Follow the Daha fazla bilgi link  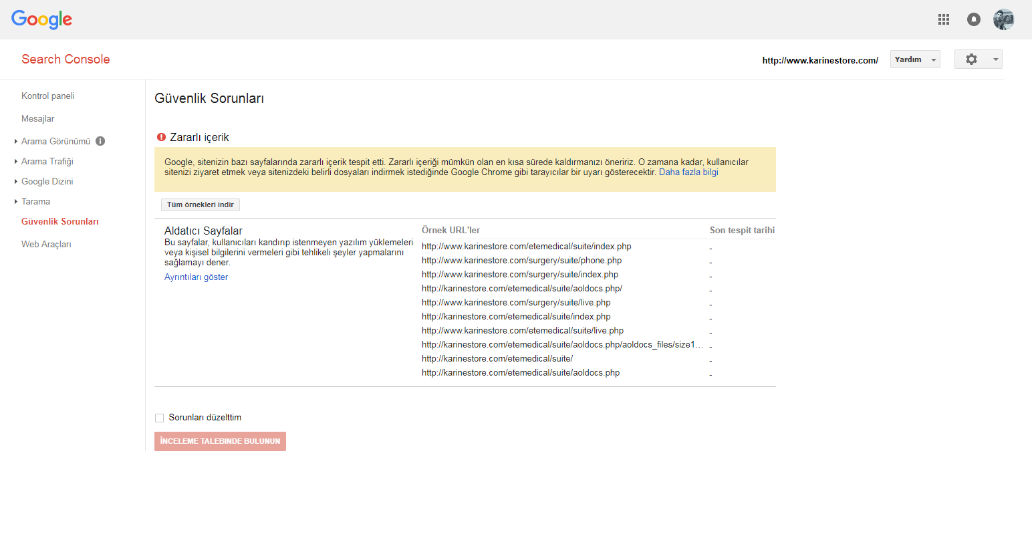coord(688,172)
